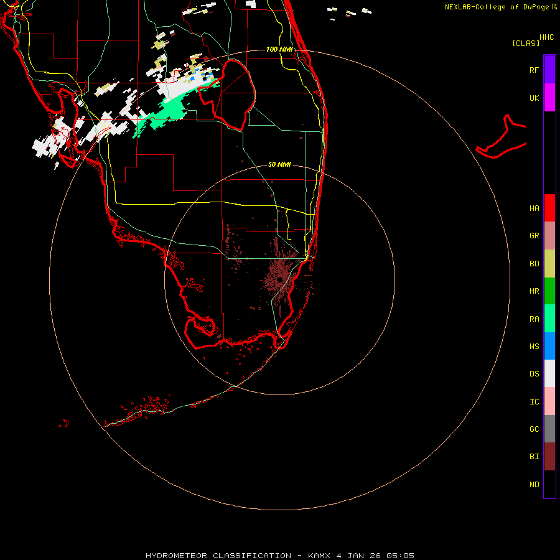Click the 100 NMI range ring label
The height and width of the screenshot is (560, 560).
coord(279,49)
